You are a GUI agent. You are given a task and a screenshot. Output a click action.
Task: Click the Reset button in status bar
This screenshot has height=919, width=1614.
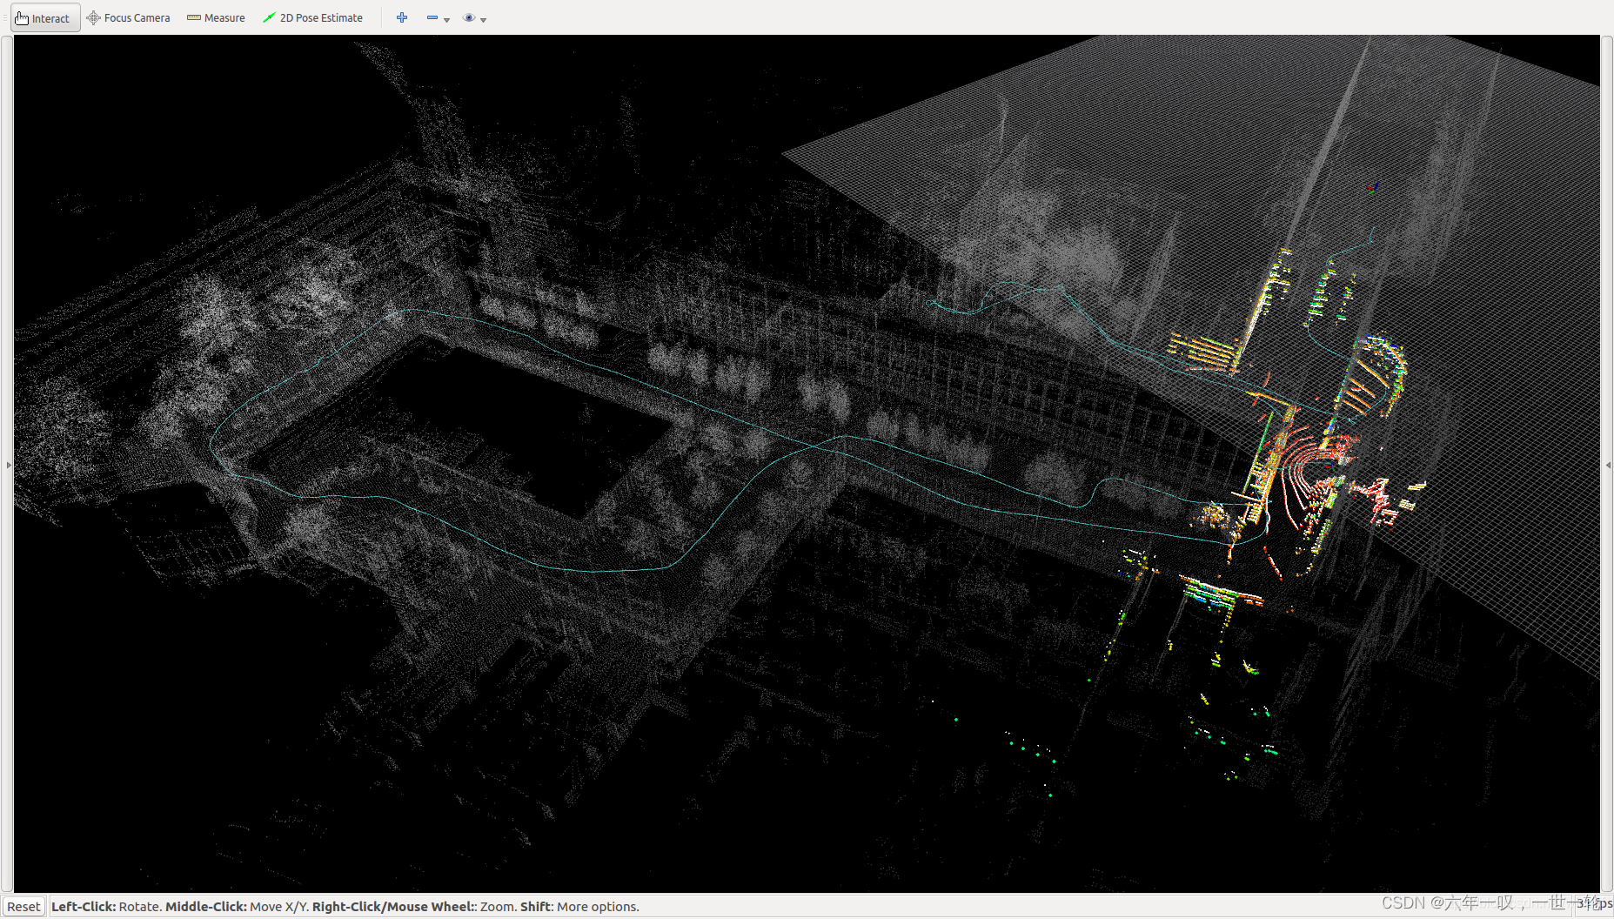[23, 906]
